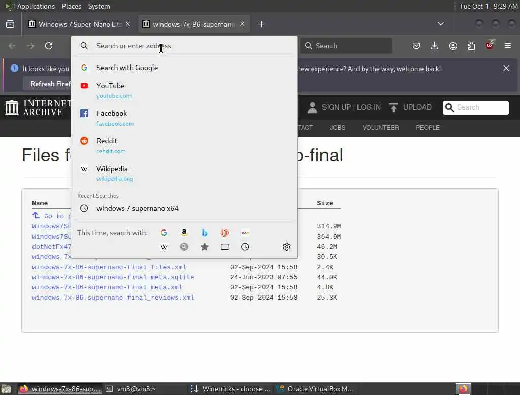Open the PEOPLE nav link
520x395 pixels.
pyautogui.click(x=428, y=127)
